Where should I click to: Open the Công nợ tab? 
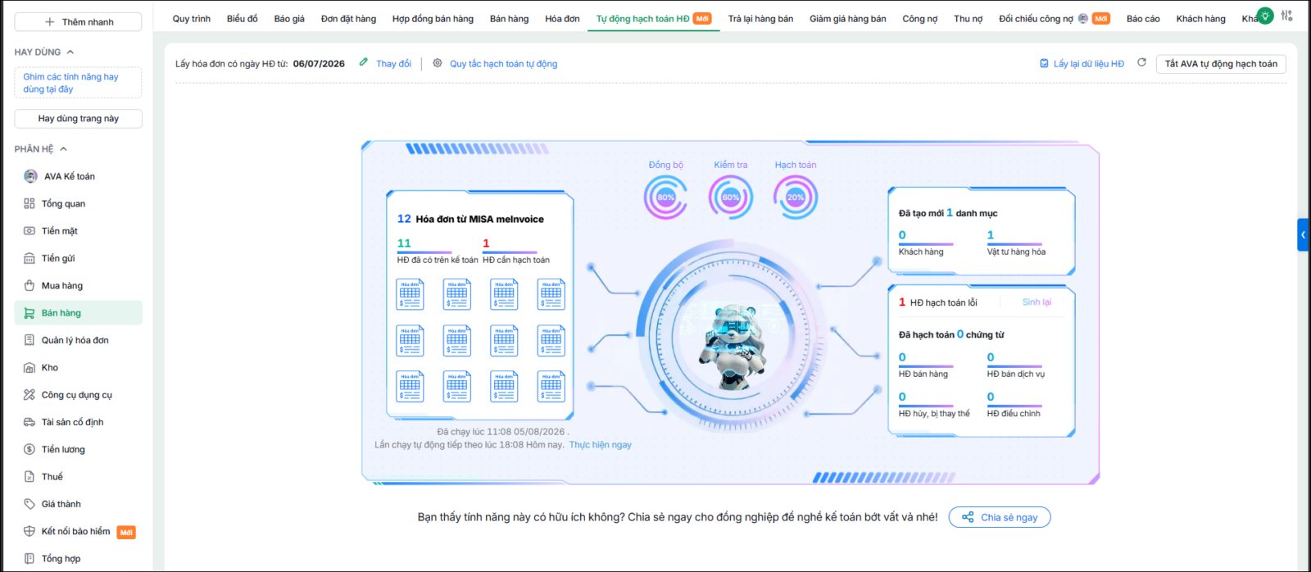tap(920, 19)
